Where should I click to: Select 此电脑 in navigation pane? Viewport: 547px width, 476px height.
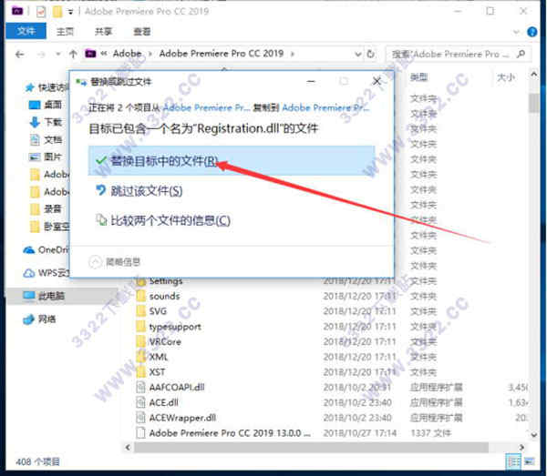pos(44,296)
